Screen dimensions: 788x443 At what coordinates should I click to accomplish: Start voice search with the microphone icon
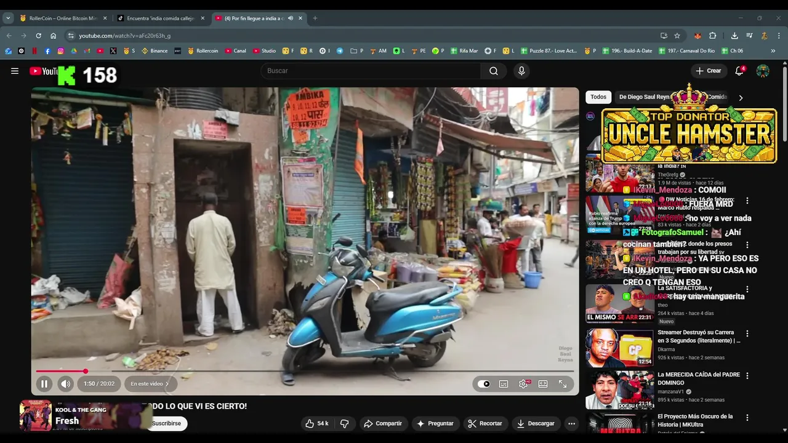point(521,71)
